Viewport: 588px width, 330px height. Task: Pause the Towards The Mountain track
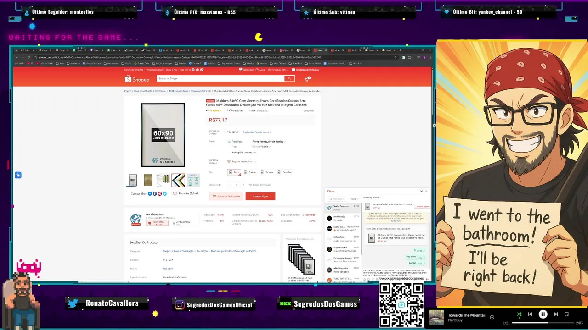coord(543,314)
